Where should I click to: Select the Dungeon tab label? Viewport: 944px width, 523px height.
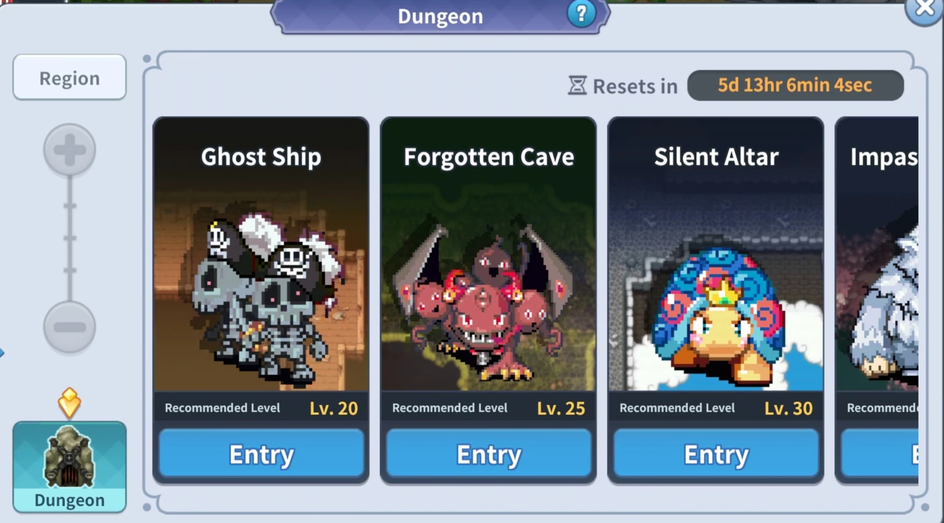tap(69, 500)
